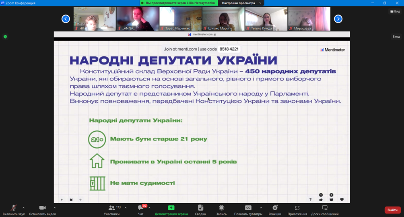Open the Участники participants panel
404x217 pixels.
tap(111, 209)
